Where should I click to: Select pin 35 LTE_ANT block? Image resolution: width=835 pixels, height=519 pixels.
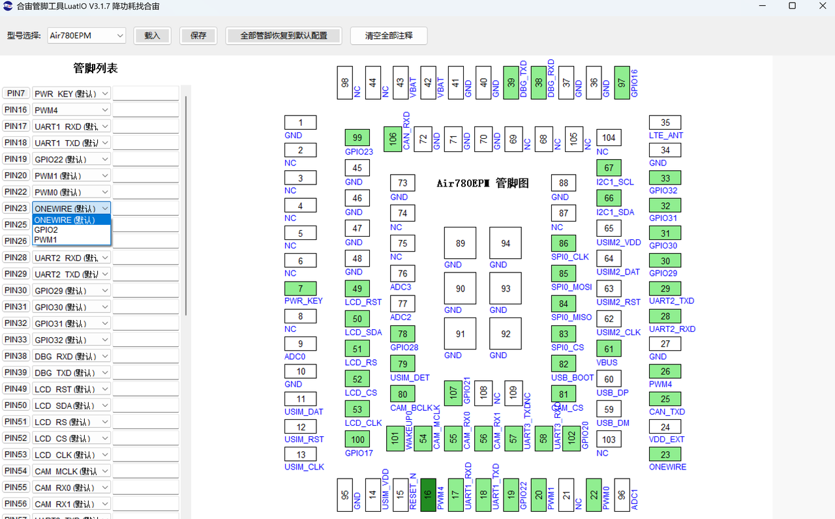(x=665, y=123)
